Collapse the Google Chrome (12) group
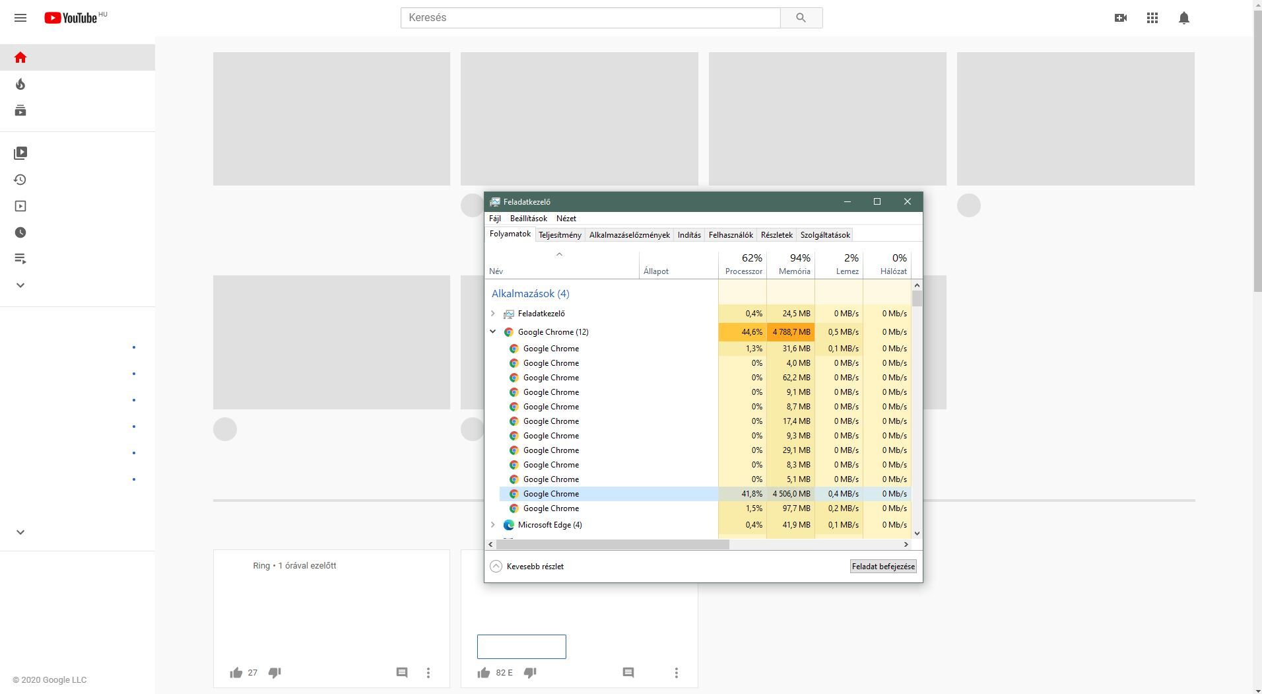 (x=493, y=332)
